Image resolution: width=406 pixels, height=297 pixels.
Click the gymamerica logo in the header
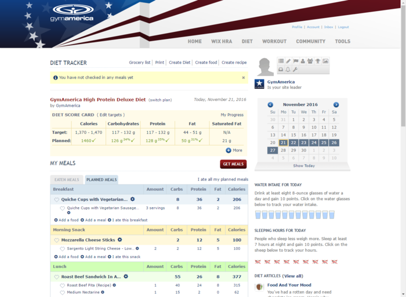(72, 13)
